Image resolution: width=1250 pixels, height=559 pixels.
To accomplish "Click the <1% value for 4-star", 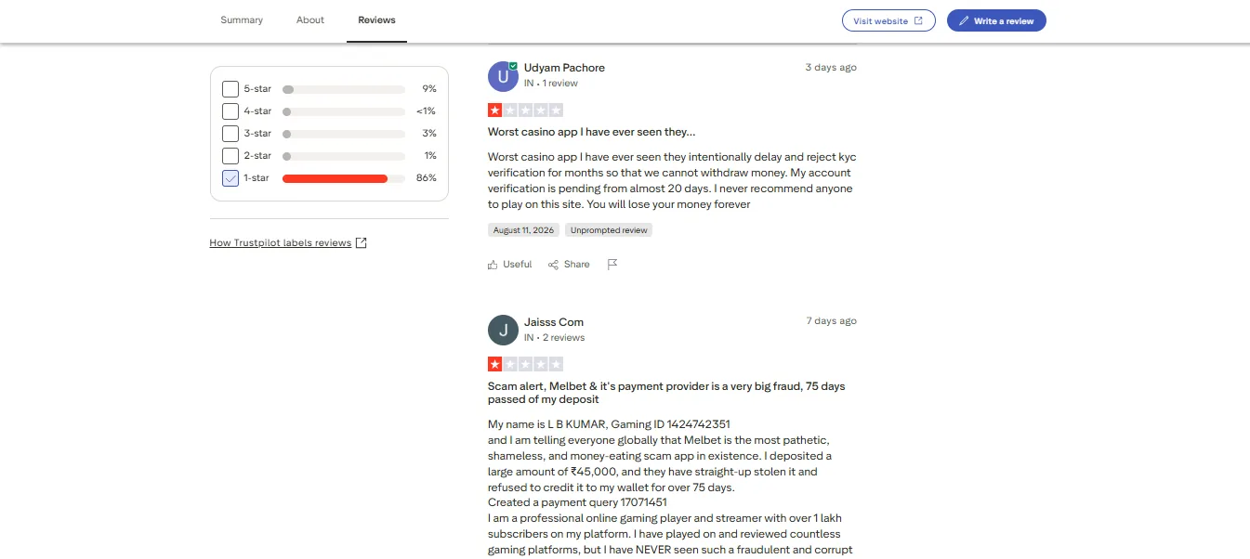I will pos(427,111).
